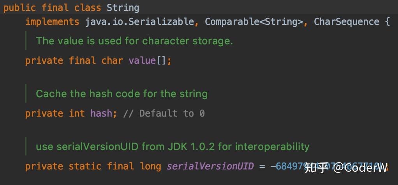Click the long type keyword
Image resolution: width=398 pixels, height=185 pixels.
[x=150, y=166]
